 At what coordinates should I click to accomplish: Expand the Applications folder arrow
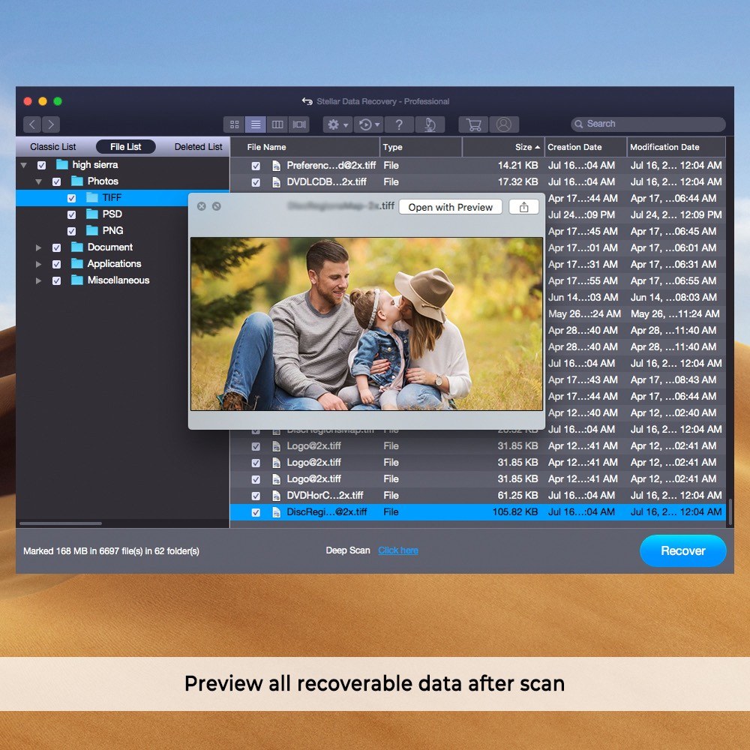coord(39,264)
